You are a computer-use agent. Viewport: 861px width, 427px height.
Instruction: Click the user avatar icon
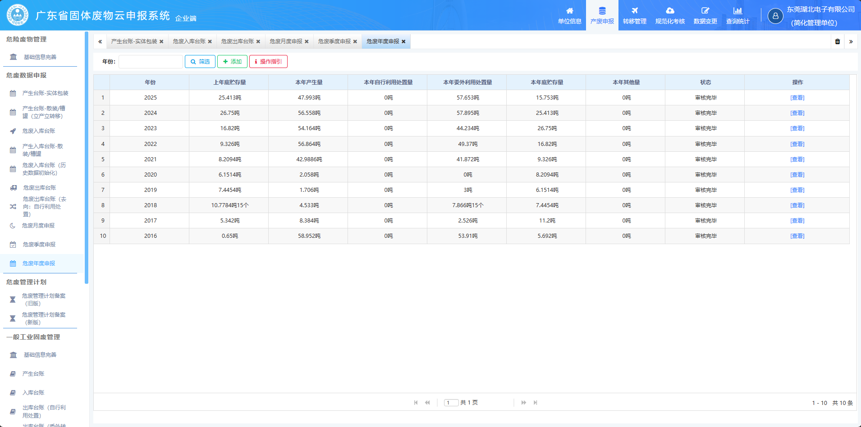(775, 16)
